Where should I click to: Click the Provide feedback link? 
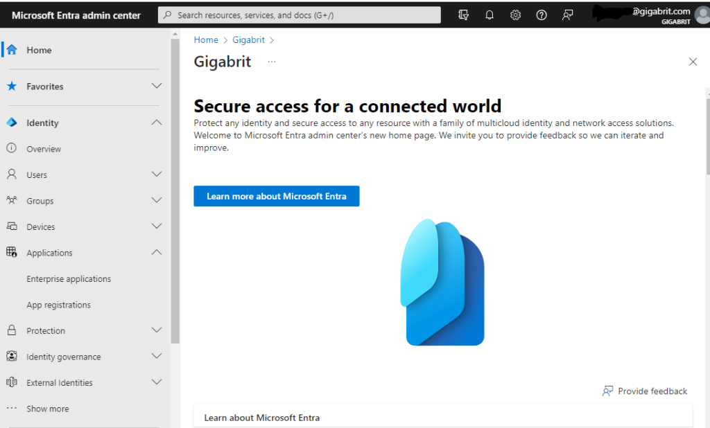pyautogui.click(x=652, y=391)
